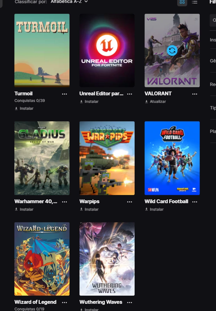Click Atualizar under VALORANT

point(155,102)
